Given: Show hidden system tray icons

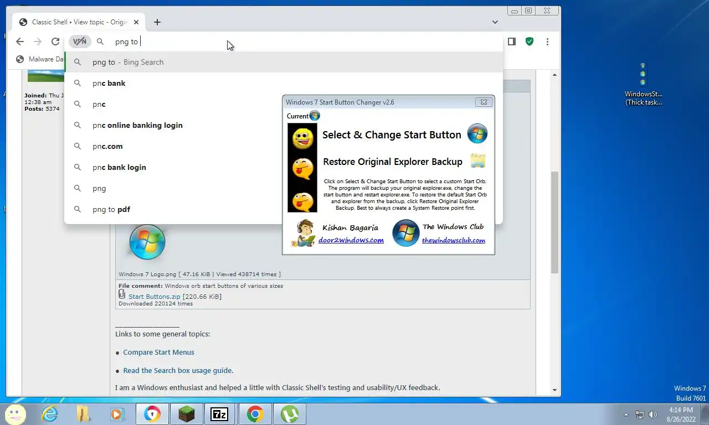Looking at the screenshot, I should tap(626, 414).
